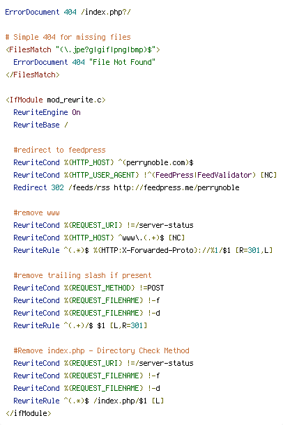Click the RewriteEngine On directive
Screen dimensions: 283x425
click(47, 112)
